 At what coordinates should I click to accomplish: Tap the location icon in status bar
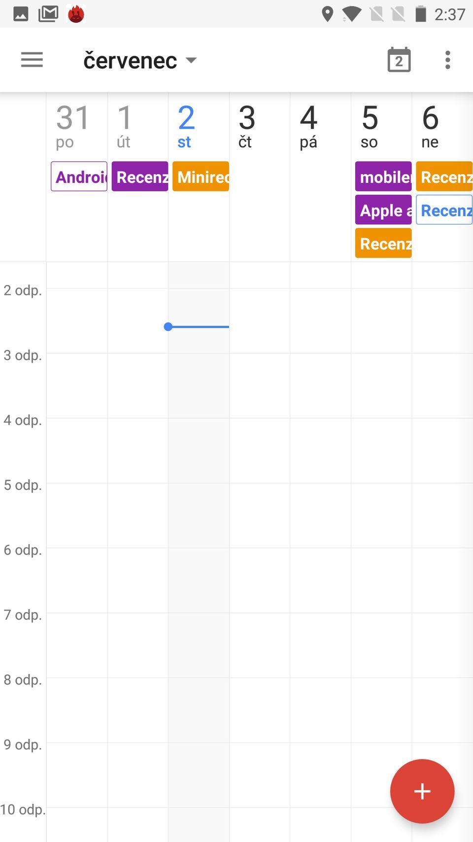[x=327, y=14]
